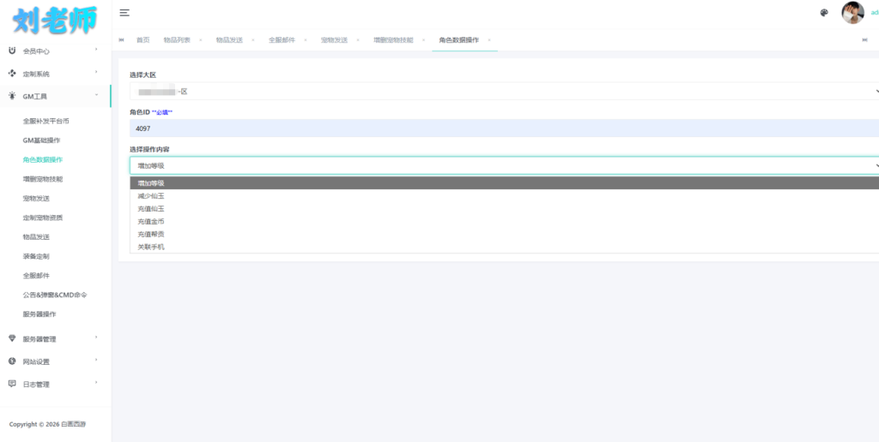Expand the 服务器管理 menu chevron
Screen dimensions: 879x442
96,337
